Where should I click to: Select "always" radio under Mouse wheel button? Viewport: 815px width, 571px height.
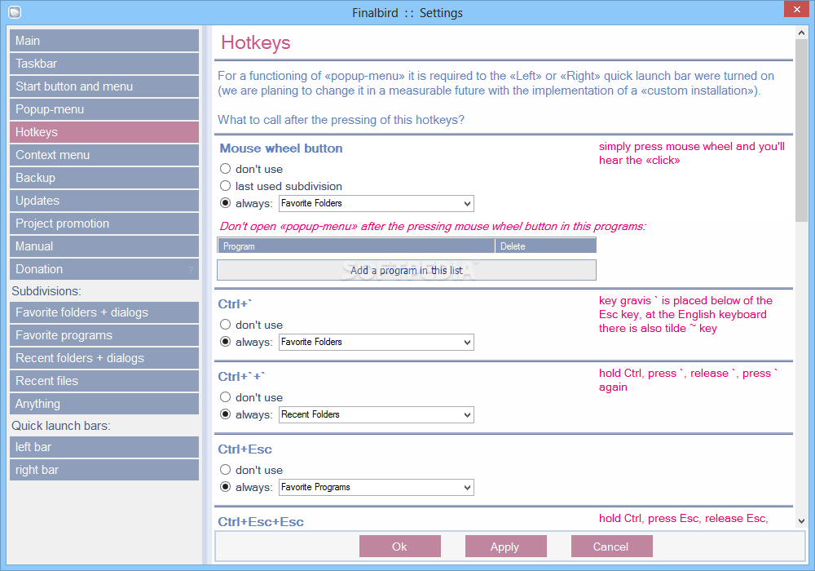[225, 203]
